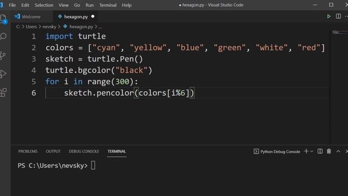
Task: Maximize the panel with chevron up
Action: 338,151
